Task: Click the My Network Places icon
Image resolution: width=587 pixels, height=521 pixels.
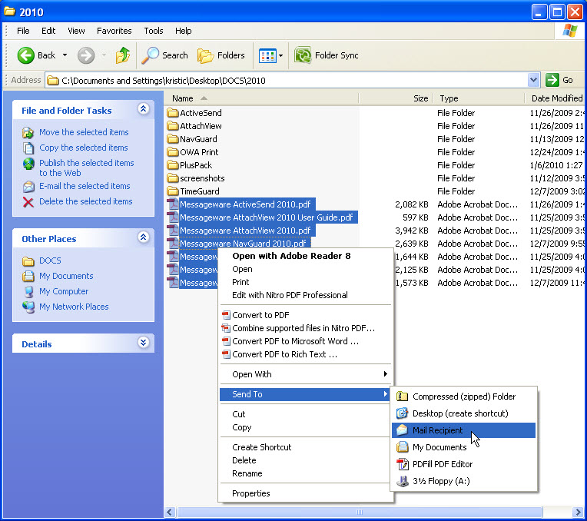Action: click(x=28, y=307)
